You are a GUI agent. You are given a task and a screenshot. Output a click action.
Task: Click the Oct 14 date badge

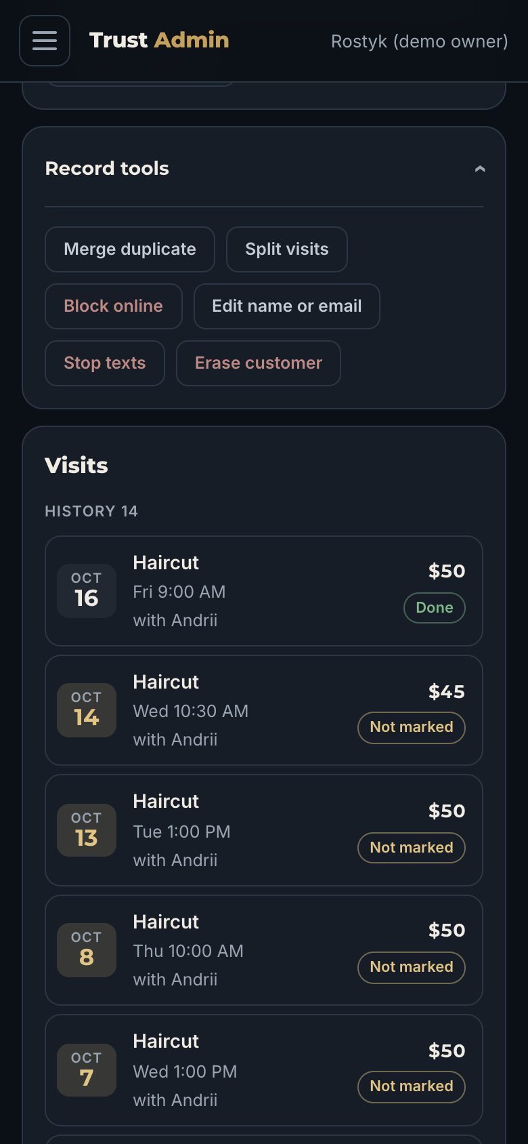(x=87, y=710)
